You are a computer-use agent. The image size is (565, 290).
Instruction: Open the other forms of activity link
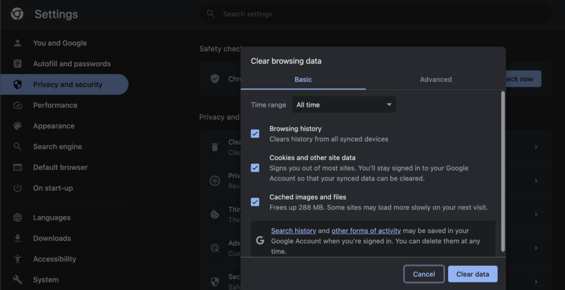(366, 230)
